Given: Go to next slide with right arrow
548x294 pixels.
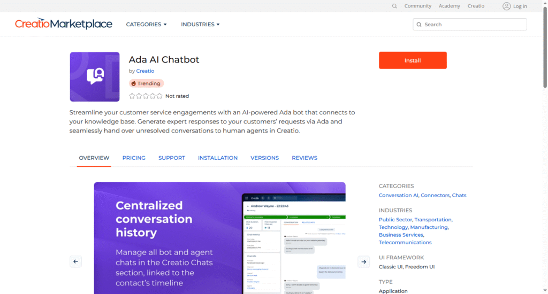Looking at the screenshot, I should 363,261.
